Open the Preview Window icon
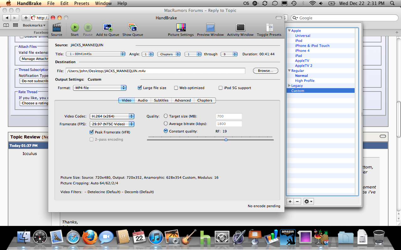This screenshot has height=250, width=401. click(x=210, y=27)
